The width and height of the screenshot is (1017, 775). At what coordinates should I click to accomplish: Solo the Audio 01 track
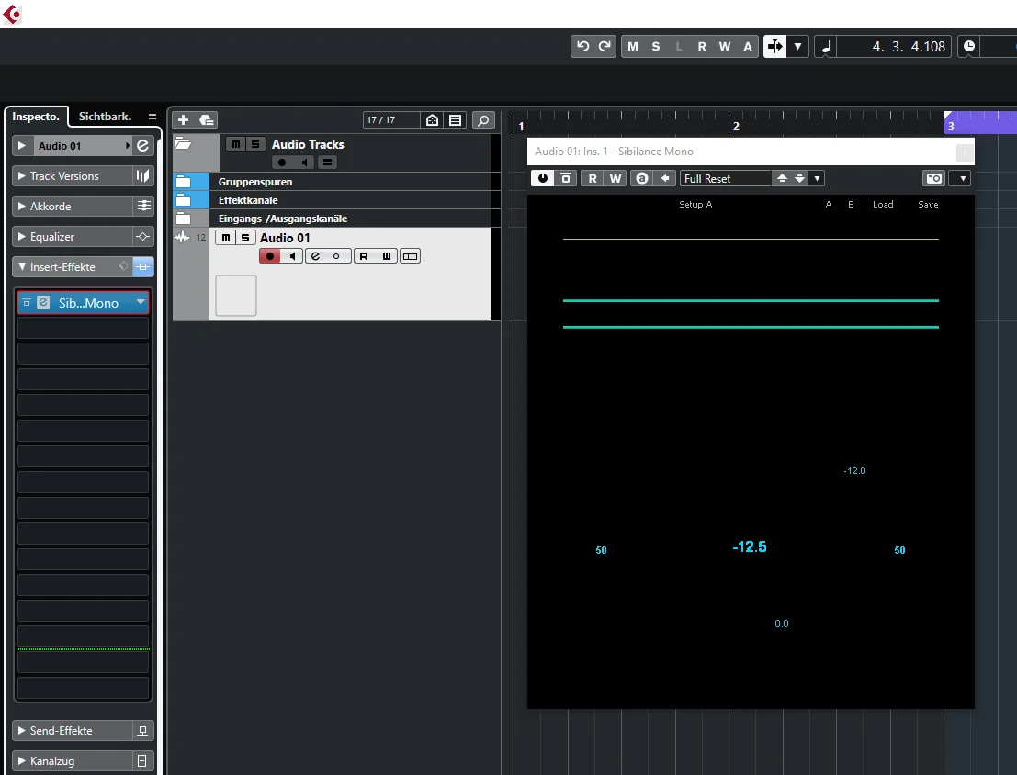[245, 238]
